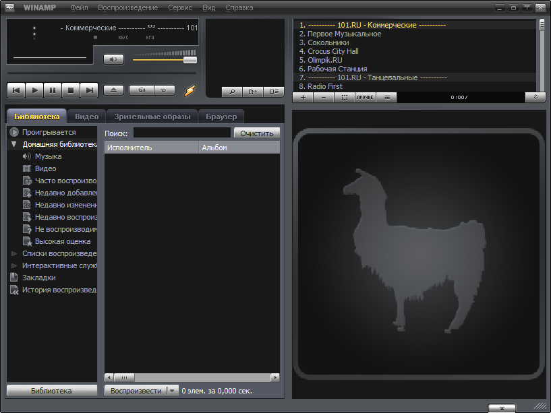The image size is (551, 413).
Task: Switch to the Видео tab
Action: pyautogui.click(x=87, y=117)
